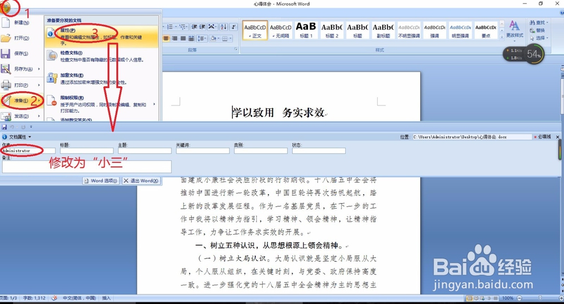Expand the styles gallery More arrow
Screen dimensions: 564x304
tap(502, 36)
